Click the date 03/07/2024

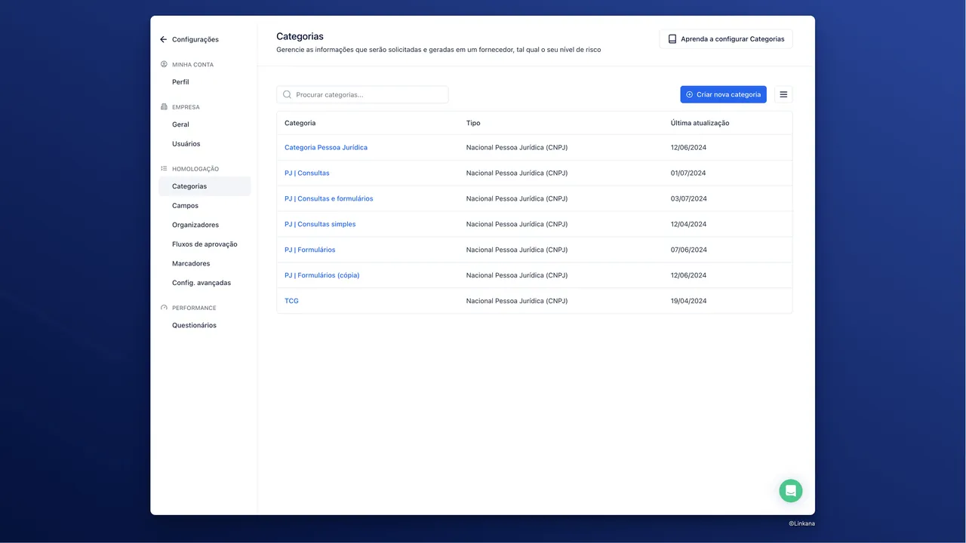[689, 199]
